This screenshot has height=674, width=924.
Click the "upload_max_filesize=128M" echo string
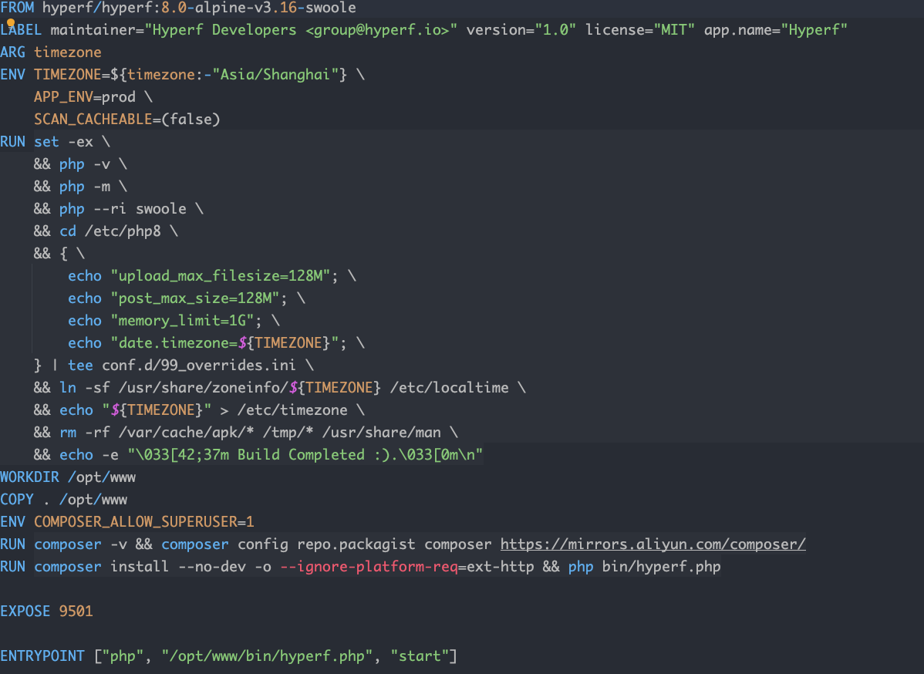coord(221,276)
